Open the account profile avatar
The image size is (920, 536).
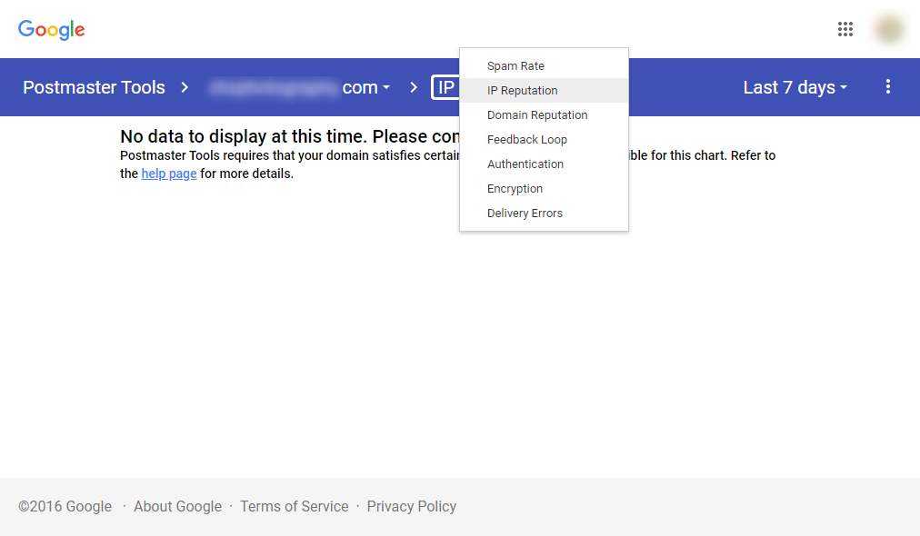pyautogui.click(x=889, y=29)
